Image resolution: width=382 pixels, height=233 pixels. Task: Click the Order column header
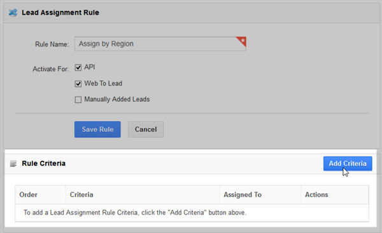click(41, 195)
